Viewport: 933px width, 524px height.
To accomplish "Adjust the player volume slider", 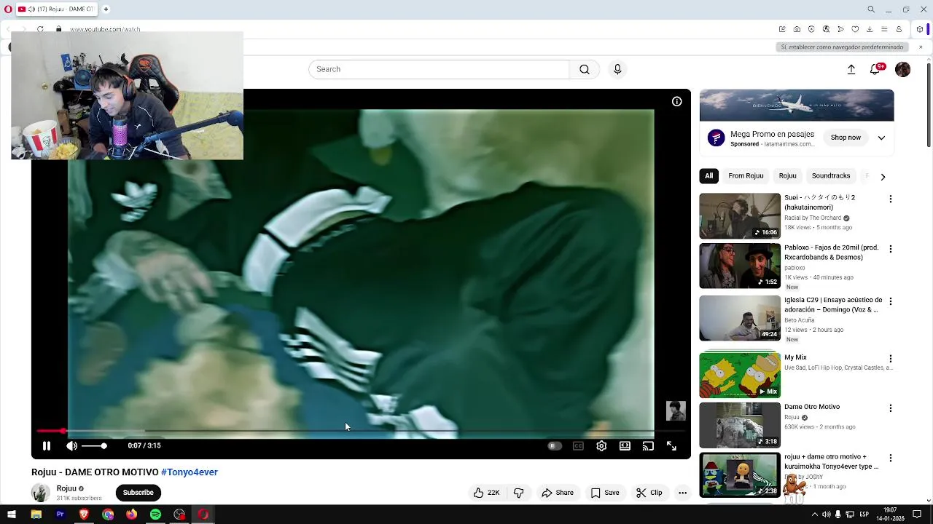I will click(x=94, y=445).
